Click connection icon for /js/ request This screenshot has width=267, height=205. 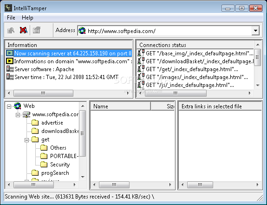coord(141,85)
